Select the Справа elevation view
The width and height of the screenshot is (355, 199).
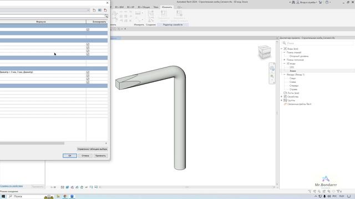[x=293, y=90]
